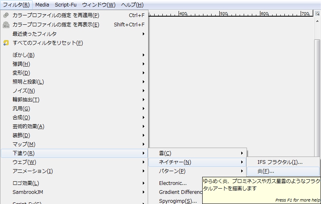This screenshot has width=321, height=204.
Task: Open the マップ(M) submenu
Action: coord(74,144)
